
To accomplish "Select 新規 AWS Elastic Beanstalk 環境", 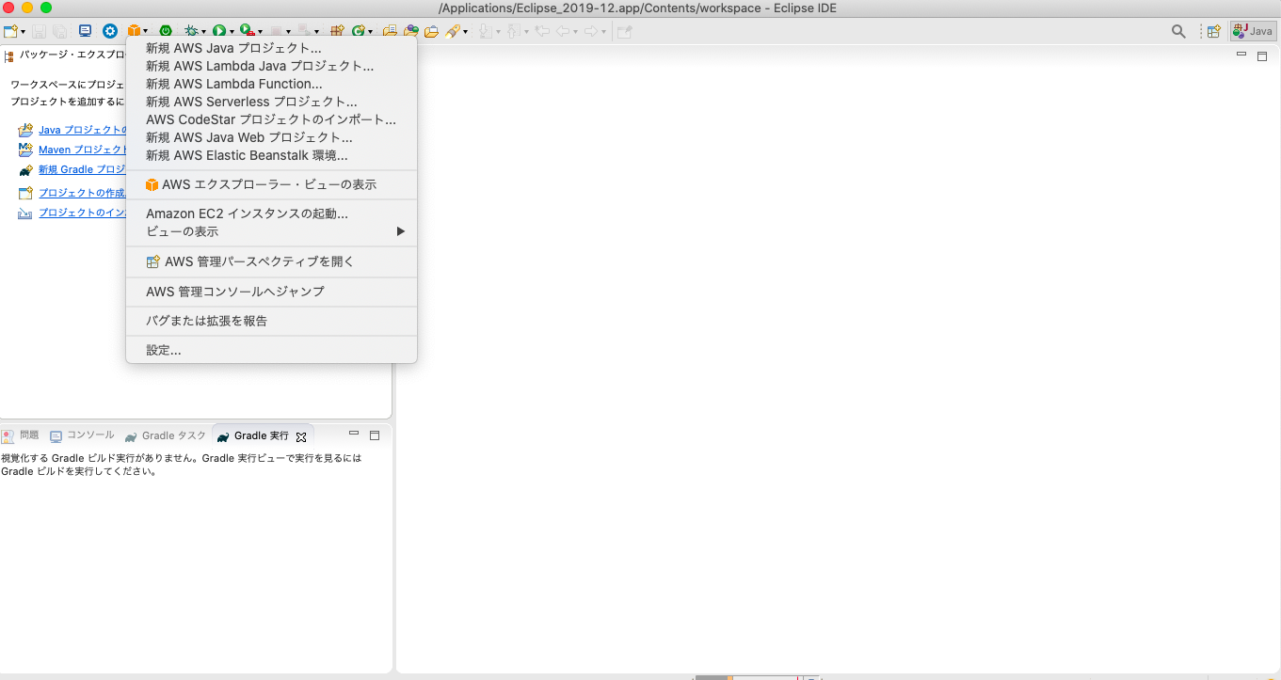I will 271,155.
